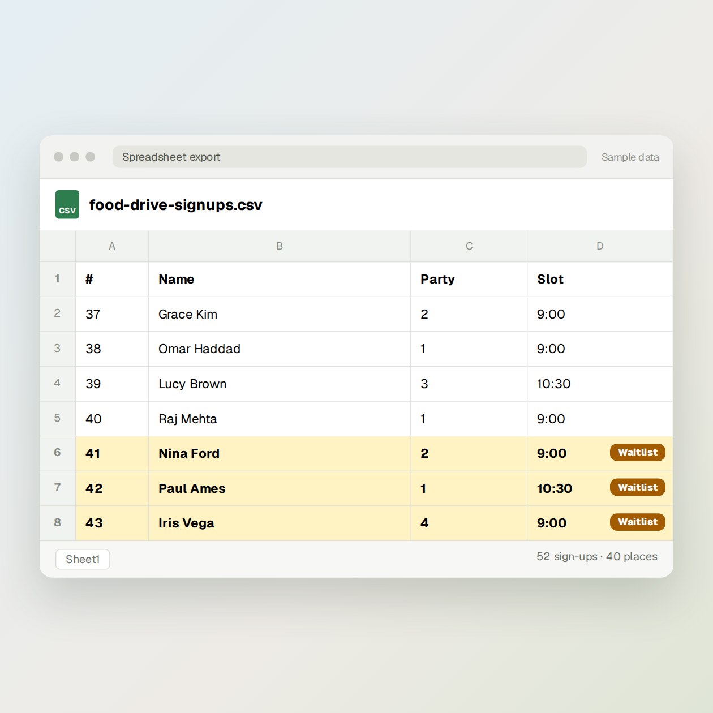Open the Sheet1 tab

[83, 559]
